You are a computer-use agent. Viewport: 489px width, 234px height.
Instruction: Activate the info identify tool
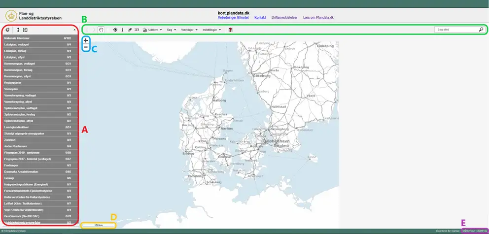tap(122, 30)
